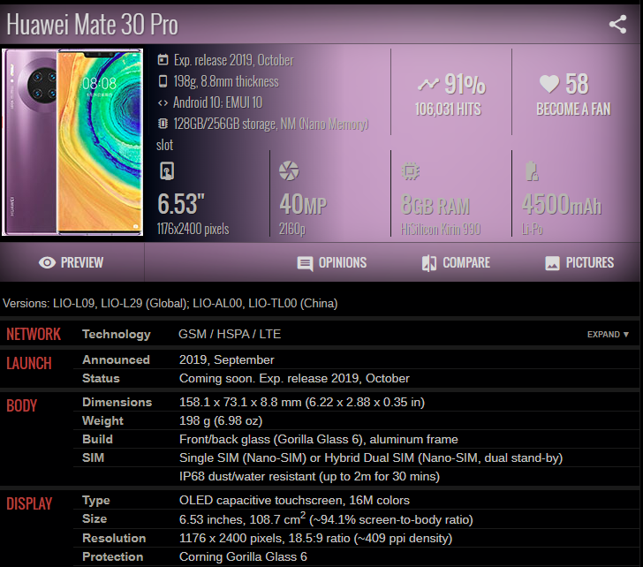Click the display size icon above 6.53"
Screen dimensions: 643x567
[x=167, y=171]
